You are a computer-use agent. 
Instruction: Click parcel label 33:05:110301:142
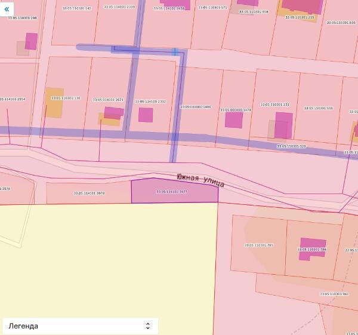point(77,8)
